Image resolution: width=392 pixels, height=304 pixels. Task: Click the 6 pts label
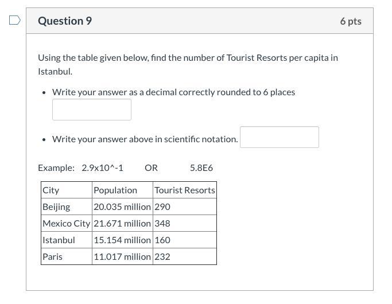pyautogui.click(x=350, y=21)
